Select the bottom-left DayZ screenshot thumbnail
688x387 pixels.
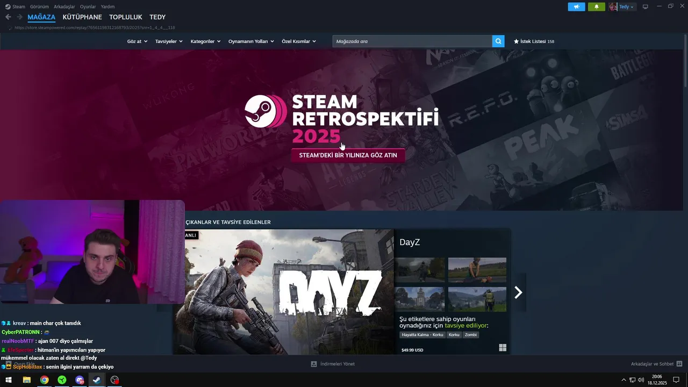click(420, 299)
